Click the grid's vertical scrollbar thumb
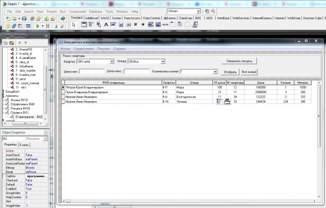The height and width of the screenshot is (208, 326). coord(319,116)
